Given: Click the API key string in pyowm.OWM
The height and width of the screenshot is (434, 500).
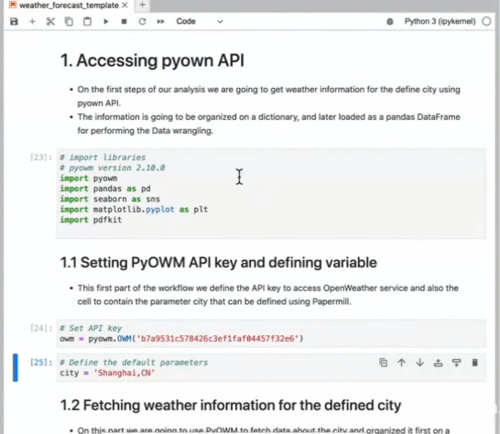Looking at the screenshot, I should [x=217, y=339].
